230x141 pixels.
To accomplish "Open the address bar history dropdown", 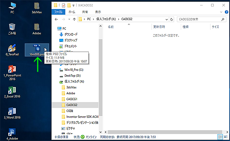I will tap(167, 19).
